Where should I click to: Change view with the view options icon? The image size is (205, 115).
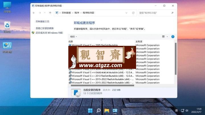(x=163, y=37)
